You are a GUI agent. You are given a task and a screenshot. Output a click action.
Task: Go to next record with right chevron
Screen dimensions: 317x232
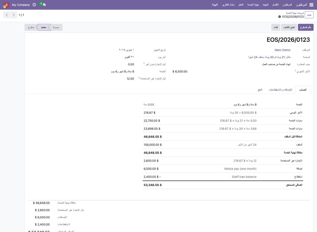pyautogui.click(x=14, y=15)
